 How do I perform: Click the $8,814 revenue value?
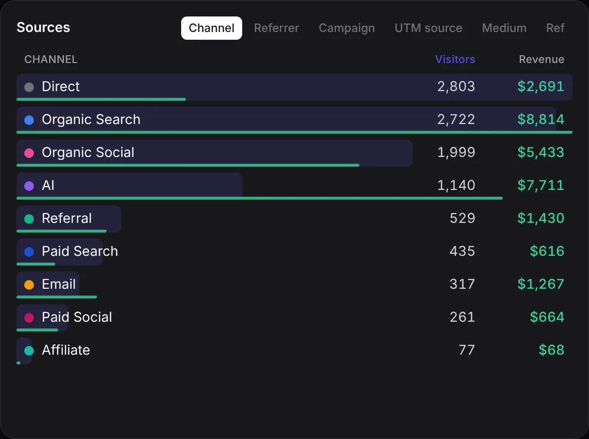(541, 120)
